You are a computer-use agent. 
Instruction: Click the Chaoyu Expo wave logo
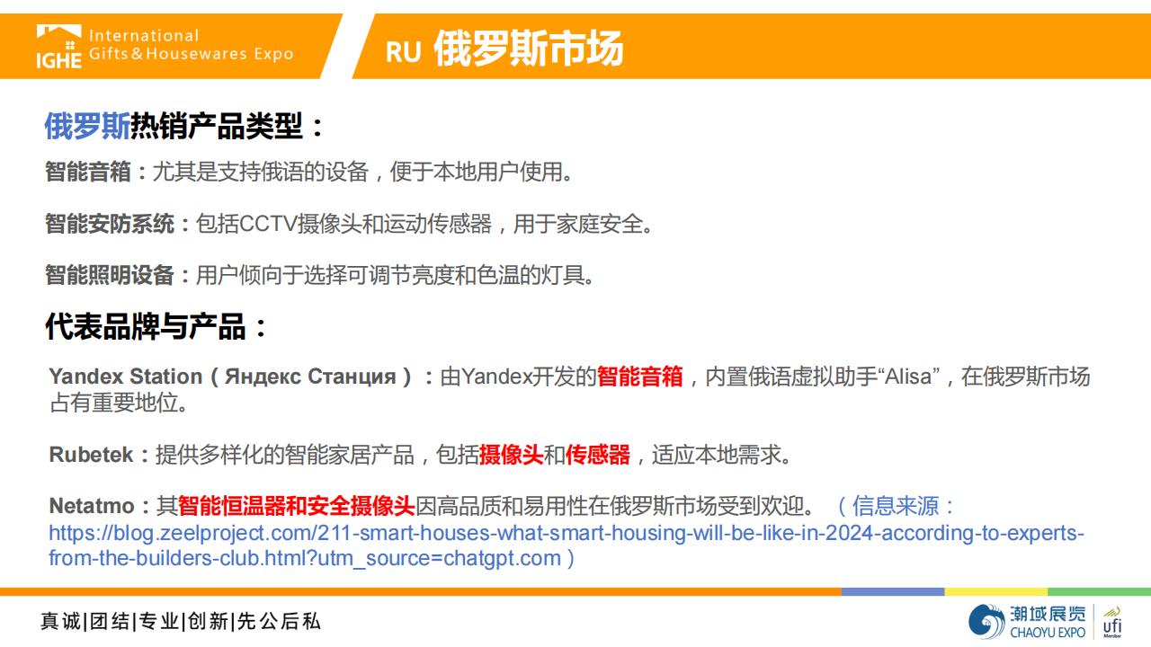pyautogui.click(x=986, y=622)
